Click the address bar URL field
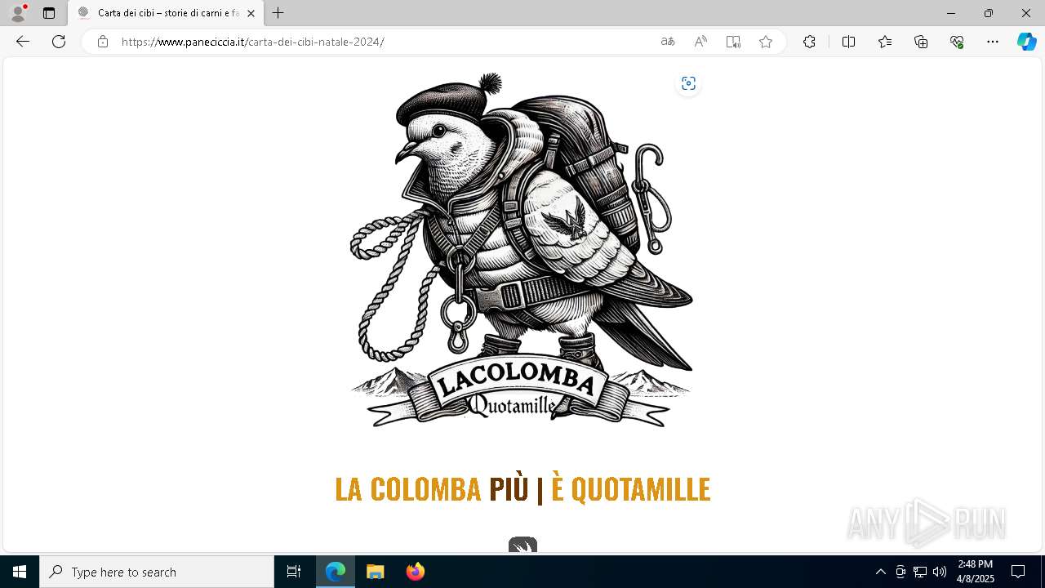Image resolution: width=1045 pixels, height=588 pixels. 384,42
